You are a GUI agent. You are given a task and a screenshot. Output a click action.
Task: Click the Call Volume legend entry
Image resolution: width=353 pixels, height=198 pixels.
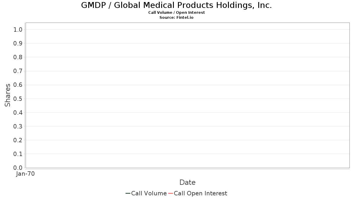tap(149, 193)
